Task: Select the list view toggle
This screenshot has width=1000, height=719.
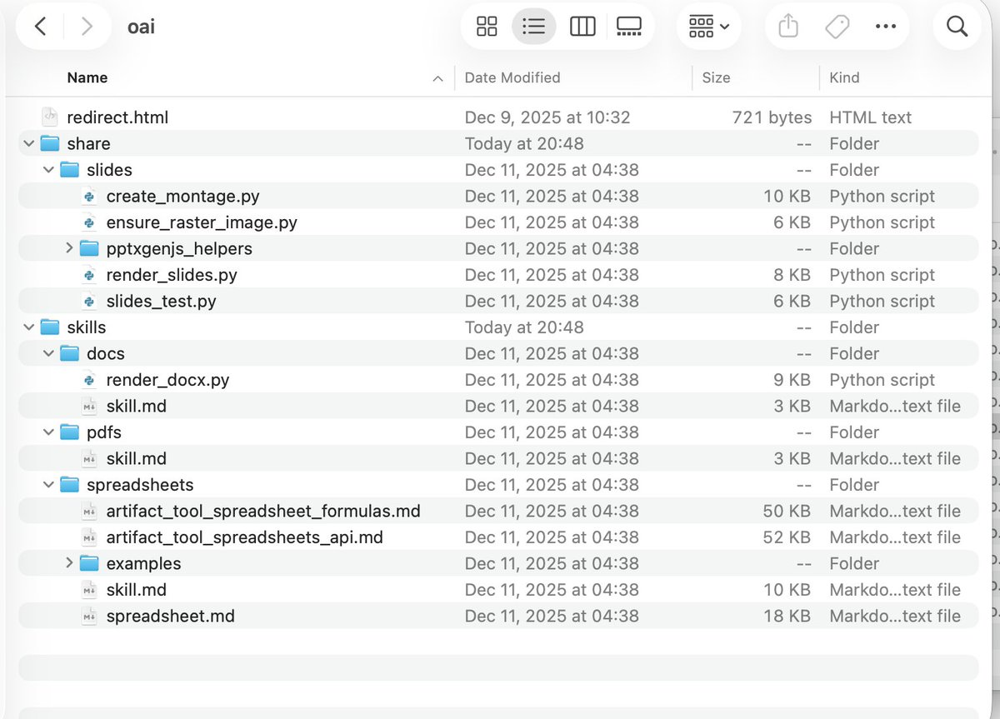Action: coord(533,27)
